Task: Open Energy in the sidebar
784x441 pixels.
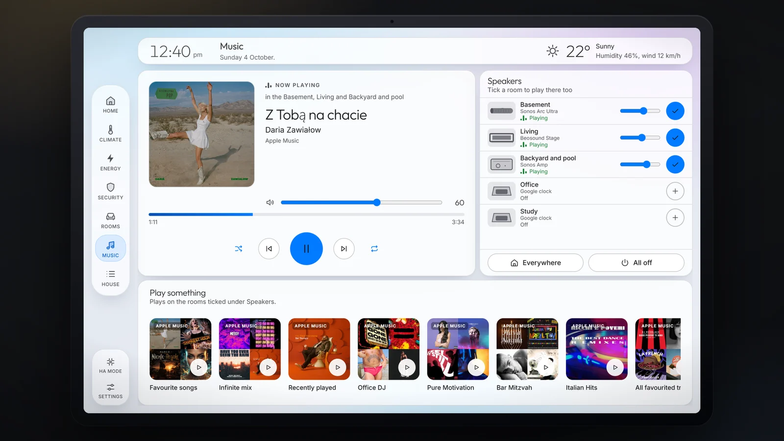Action: (x=111, y=163)
